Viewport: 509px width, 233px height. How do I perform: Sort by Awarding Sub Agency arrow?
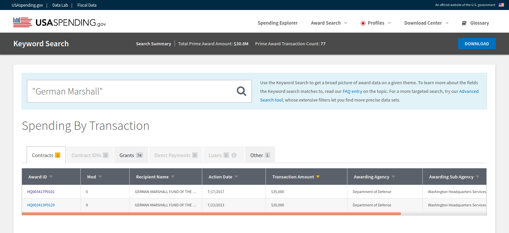[477, 177]
